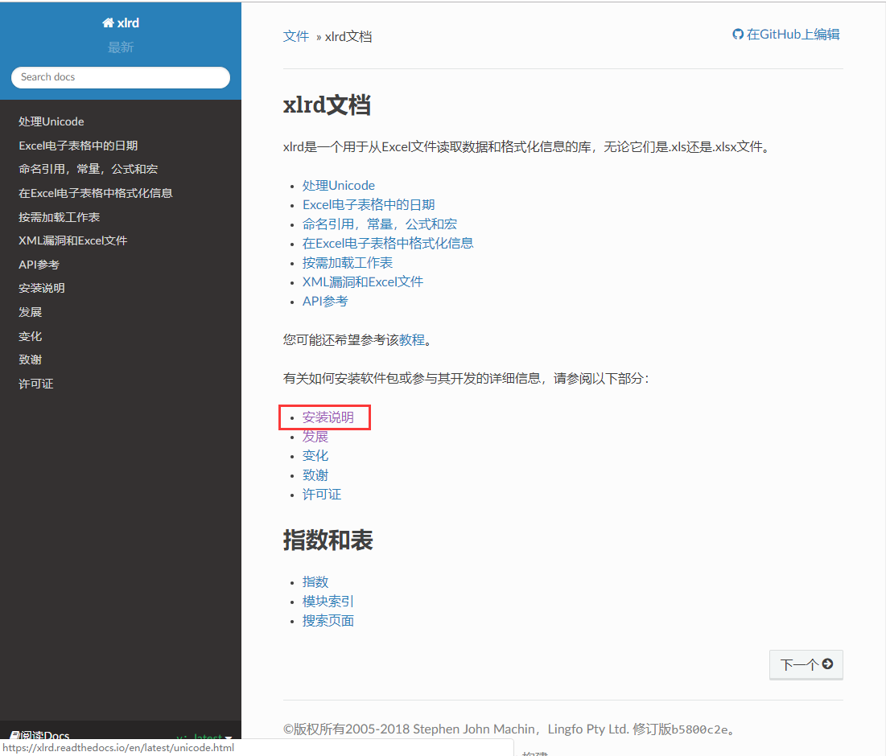This screenshot has height=756, width=886.
Task: Follow the 按需加载工作表 content link
Action: coord(348,262)
